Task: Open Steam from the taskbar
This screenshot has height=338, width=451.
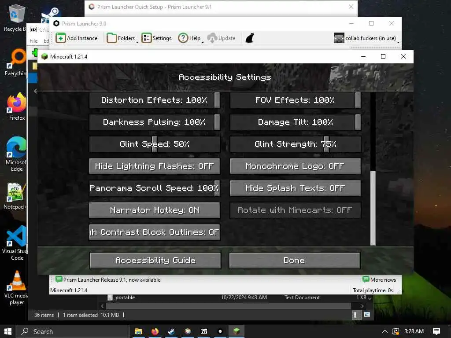Action: tap(171, 331)
